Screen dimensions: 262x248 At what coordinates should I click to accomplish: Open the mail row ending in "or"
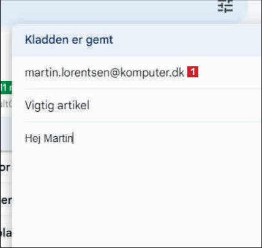[x=6, y=168]
